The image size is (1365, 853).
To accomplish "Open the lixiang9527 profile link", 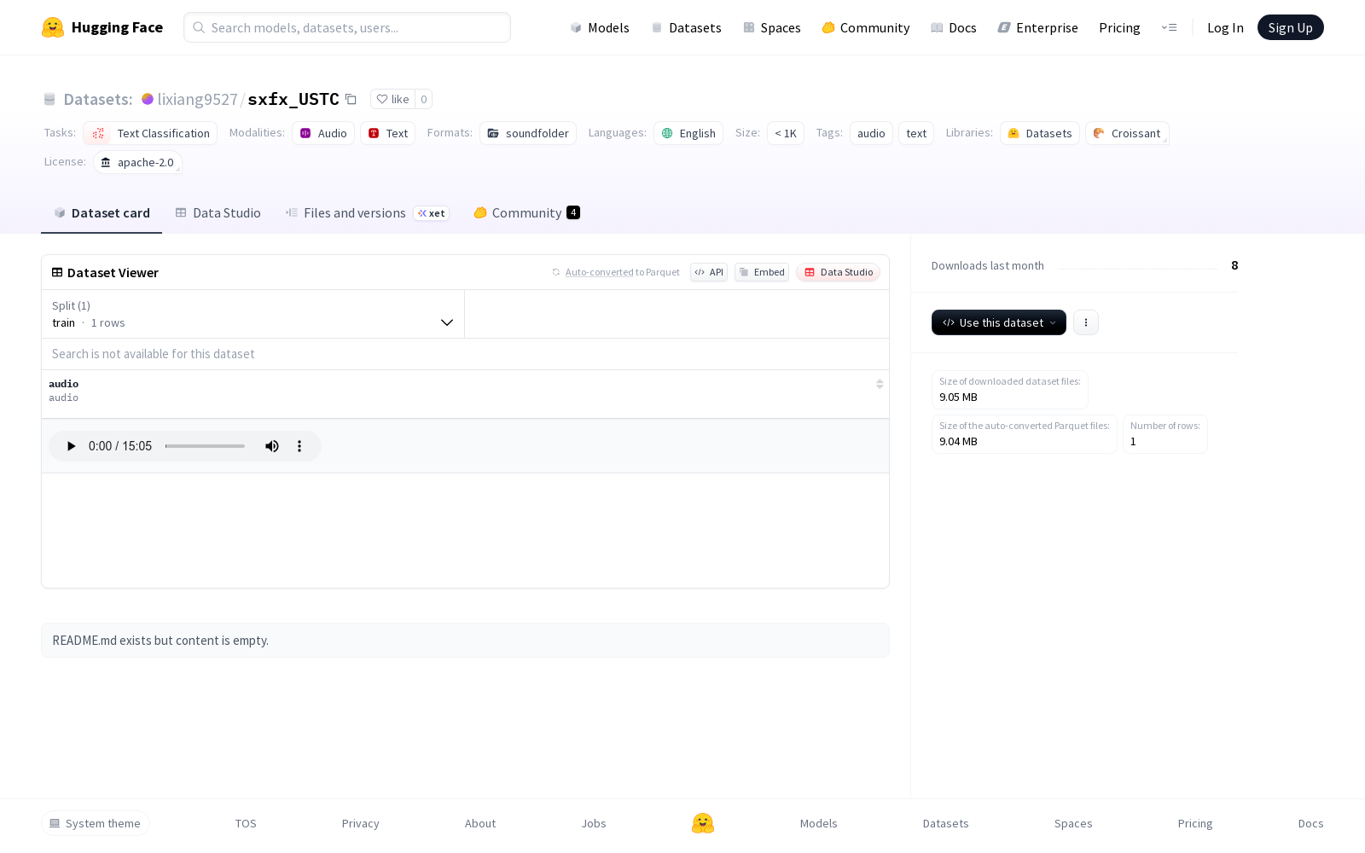I will pos(197,99).
